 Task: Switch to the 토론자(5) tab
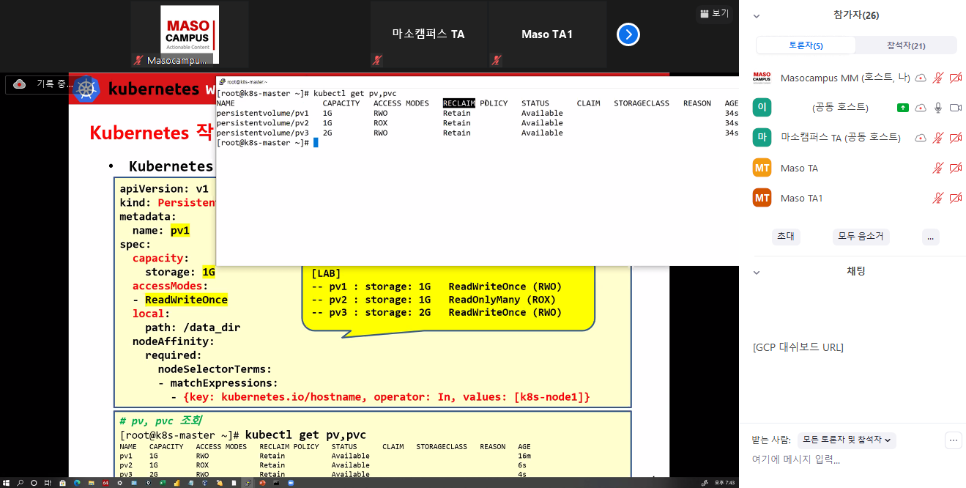806,45
